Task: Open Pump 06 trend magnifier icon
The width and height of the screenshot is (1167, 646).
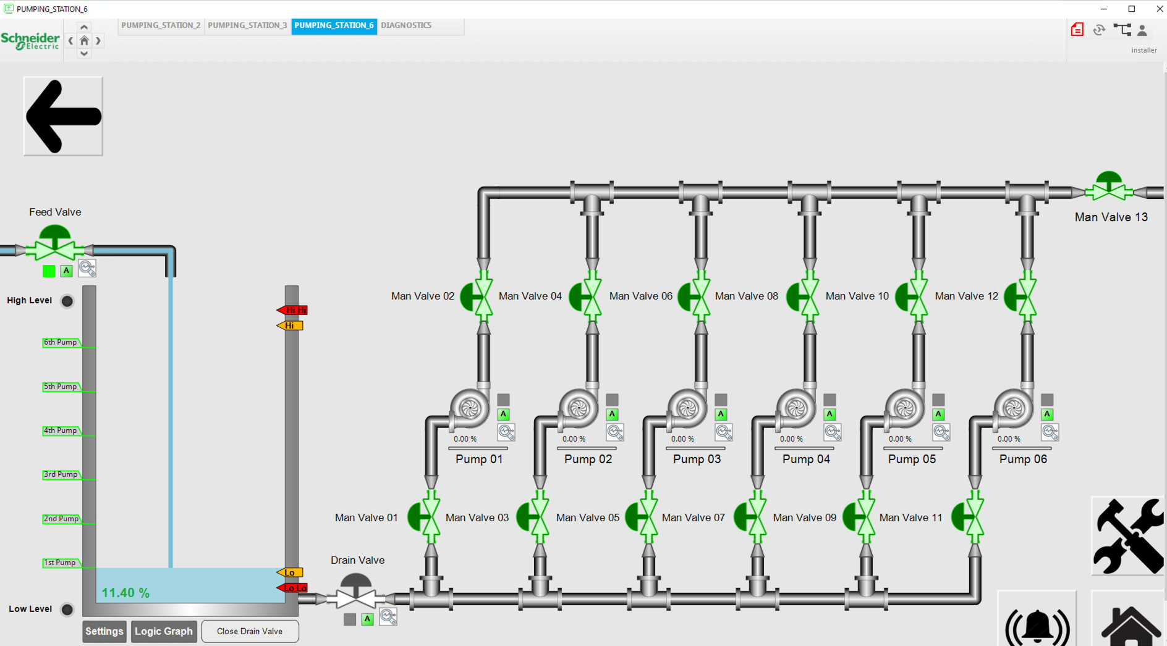Action: [x=1050, y=432]
